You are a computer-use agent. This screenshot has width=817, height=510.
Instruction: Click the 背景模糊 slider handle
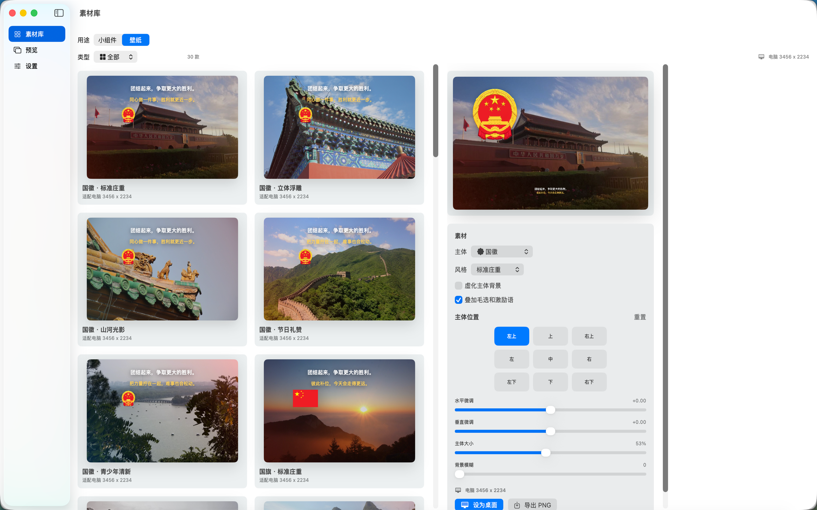pos(460,474)
